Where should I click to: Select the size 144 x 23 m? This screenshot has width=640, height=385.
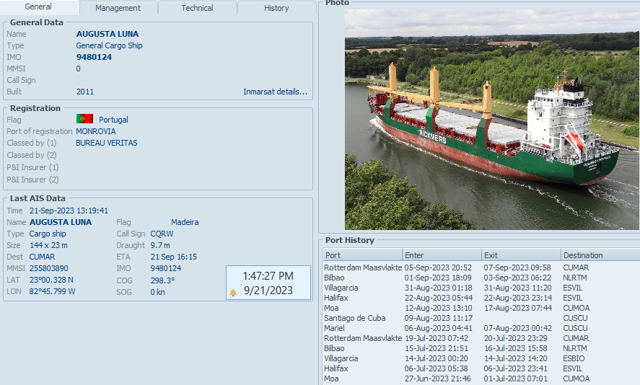coord(48,245)
